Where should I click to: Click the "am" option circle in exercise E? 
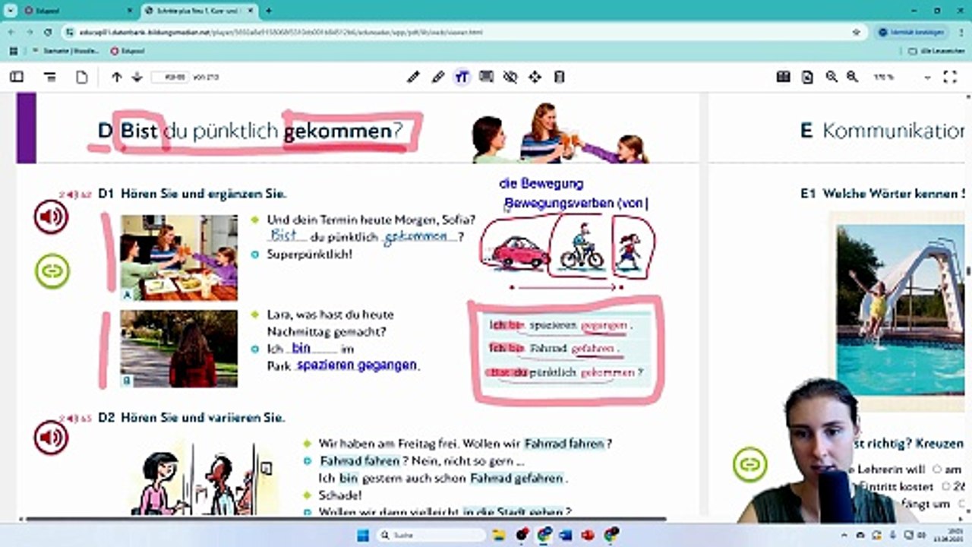click(936, 470)
